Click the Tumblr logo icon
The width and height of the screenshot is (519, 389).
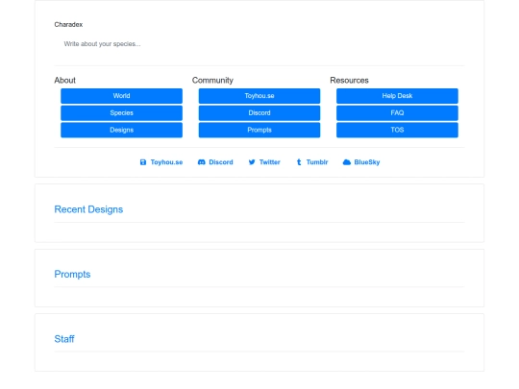pyautogui.click(x=299, y=162)
